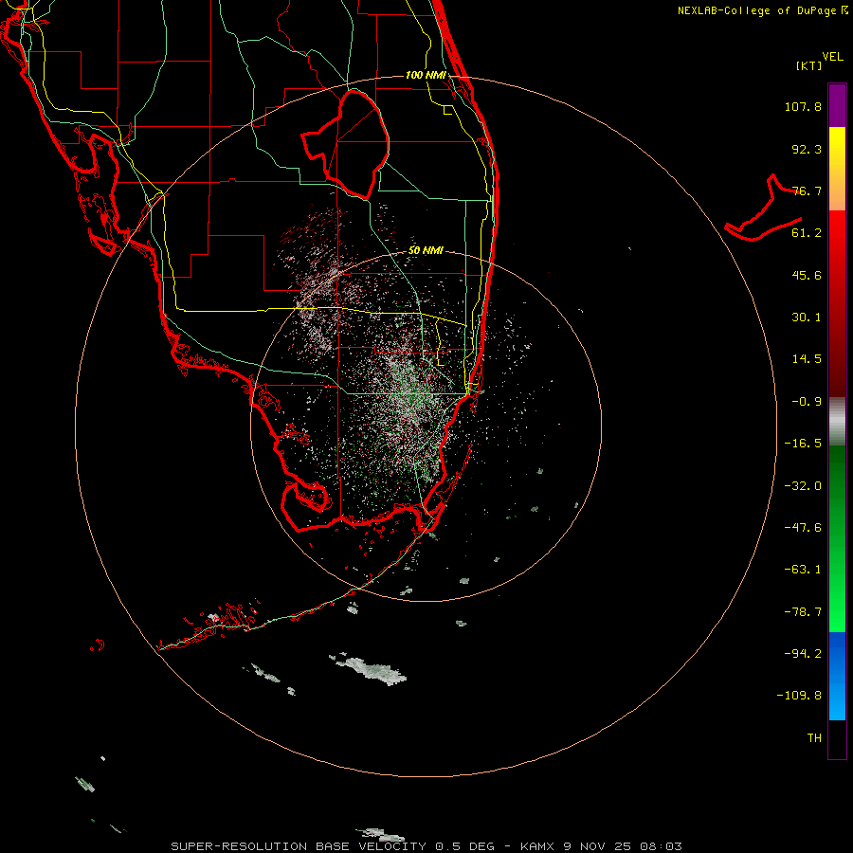Click the Lake Okeechobee outline
This screenshot has width=853, height=853.
345,144
